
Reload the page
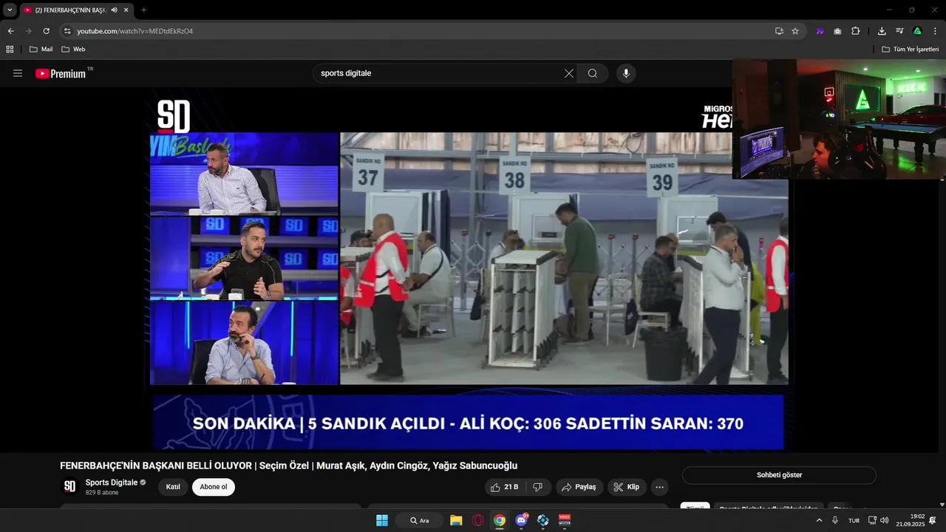[46, 31]
